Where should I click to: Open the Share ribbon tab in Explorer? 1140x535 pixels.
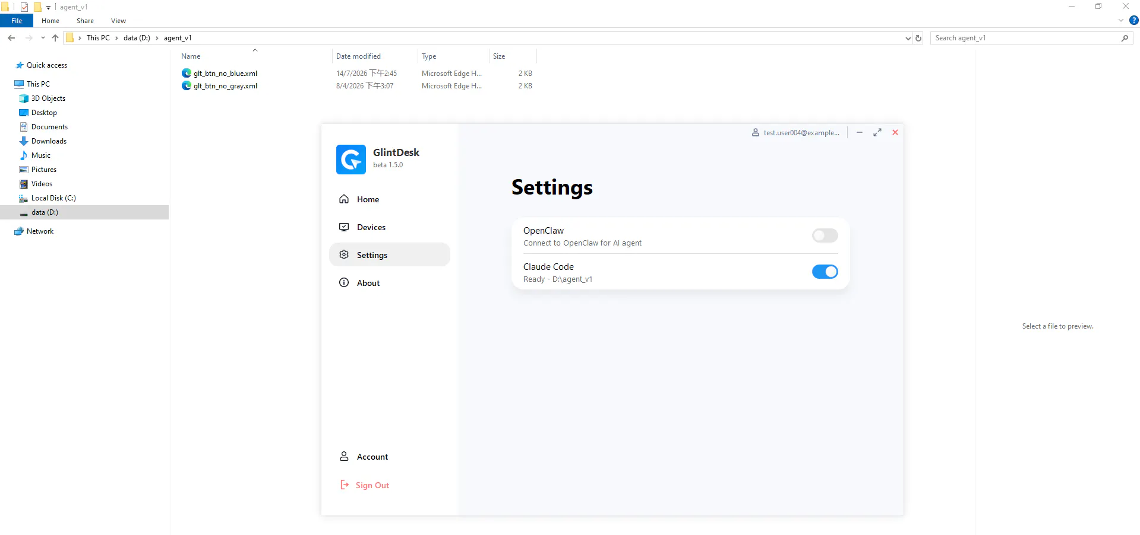point(85,21)
